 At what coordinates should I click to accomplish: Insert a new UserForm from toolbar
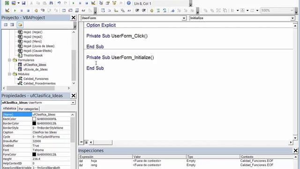(14, 3)
